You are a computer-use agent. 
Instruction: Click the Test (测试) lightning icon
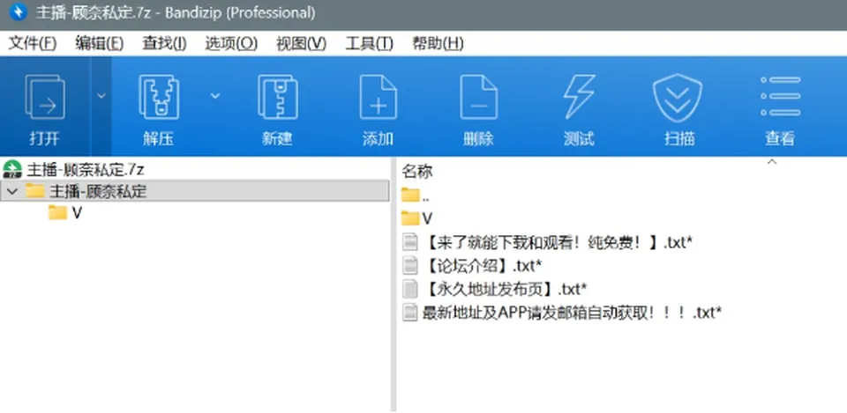(579, 97)
